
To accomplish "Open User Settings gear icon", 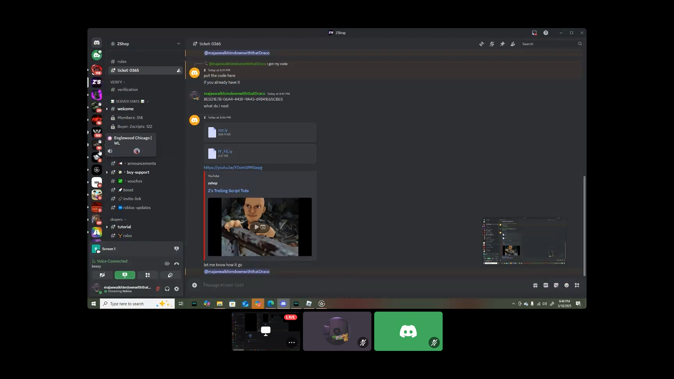I will coord(177,289).
